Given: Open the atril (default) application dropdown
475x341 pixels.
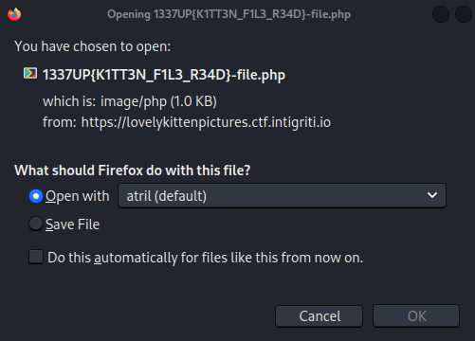Looking at the screenshot, I should (282, 196).
